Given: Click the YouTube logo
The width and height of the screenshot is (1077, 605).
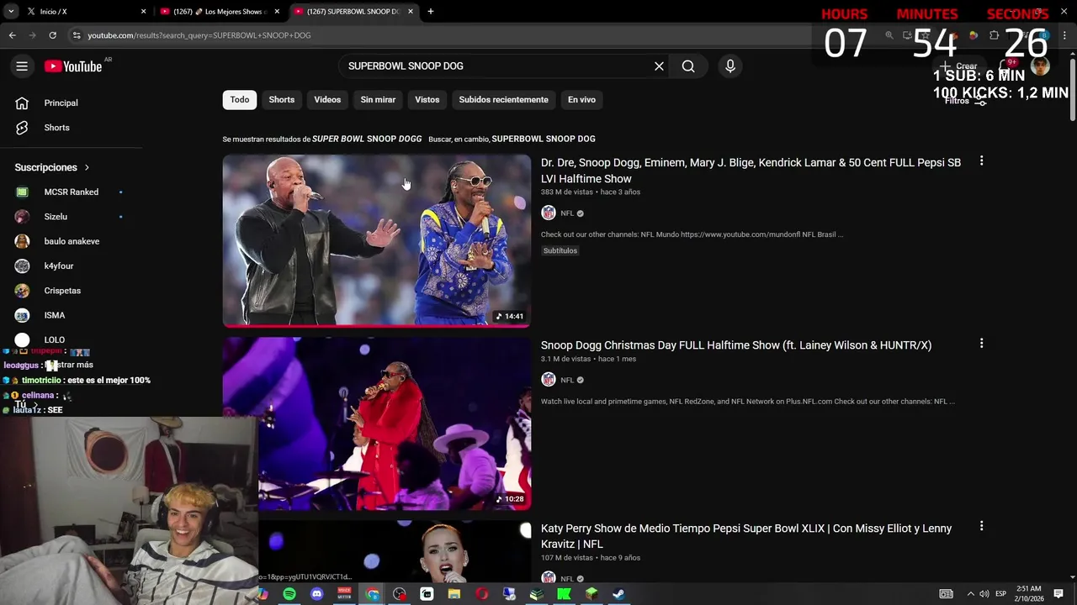Looking at the screenshot, I should coord(73,66).
